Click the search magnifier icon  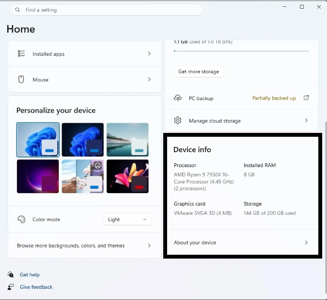tap(18, 10)
